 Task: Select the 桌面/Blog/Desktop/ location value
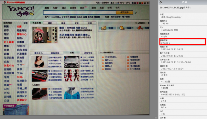pos(171,17)
